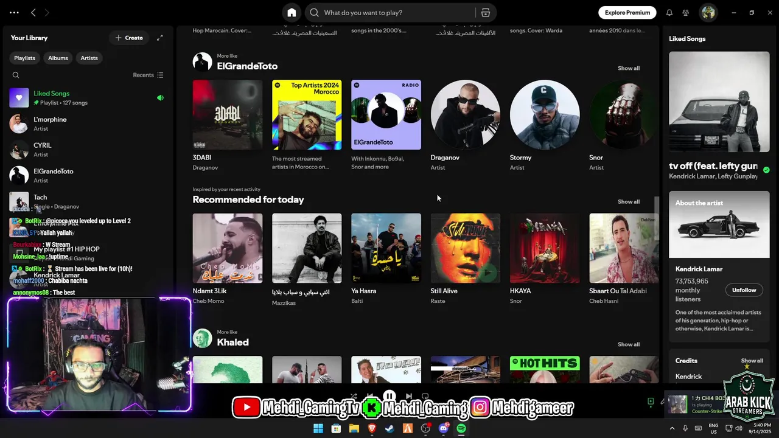Open HKAYA by Snor
The height and width of the screenshot is (438, 779).
pyautogui.click(x=545, y=260)
